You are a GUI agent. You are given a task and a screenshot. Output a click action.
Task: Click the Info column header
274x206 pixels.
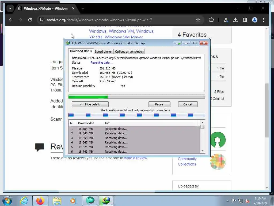coord(150,123)
